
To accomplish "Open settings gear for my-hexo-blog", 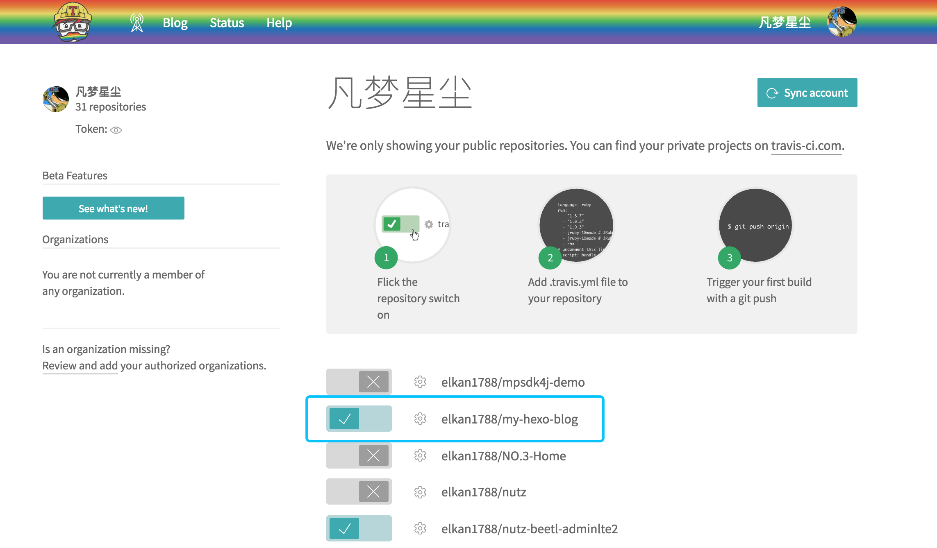I will [420, 419].
